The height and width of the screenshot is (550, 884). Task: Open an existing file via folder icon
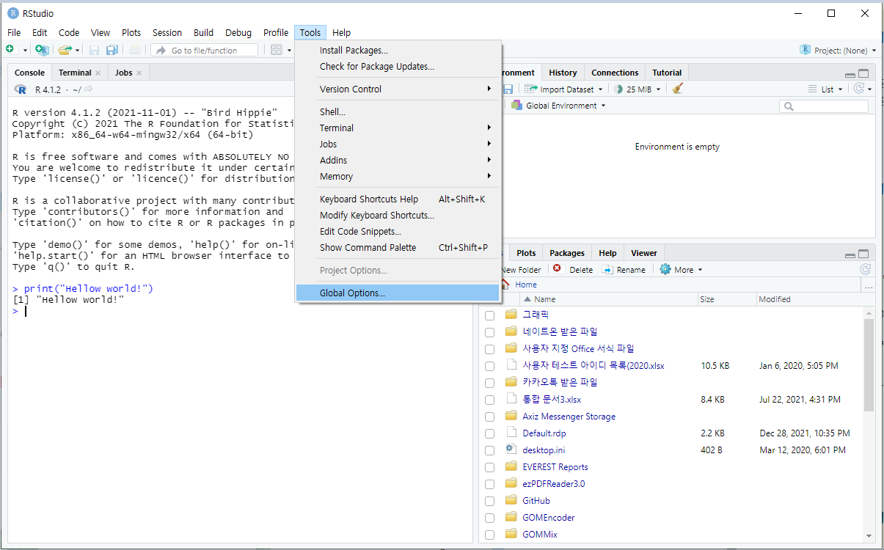(x=65, y=50)
